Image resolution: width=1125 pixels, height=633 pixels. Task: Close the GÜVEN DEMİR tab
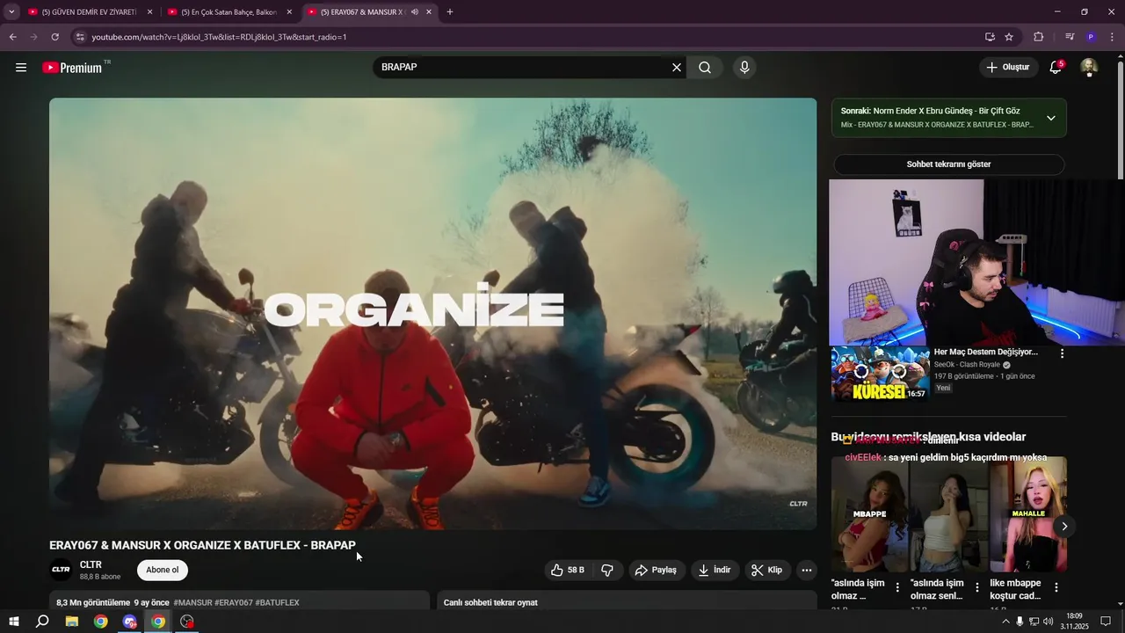point(149,12)
